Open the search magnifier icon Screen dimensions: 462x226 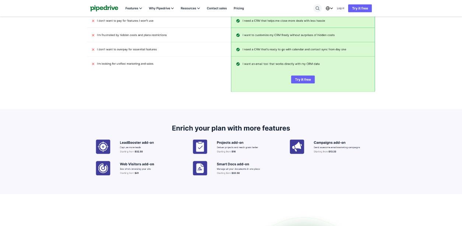click(x=317, y=8)
